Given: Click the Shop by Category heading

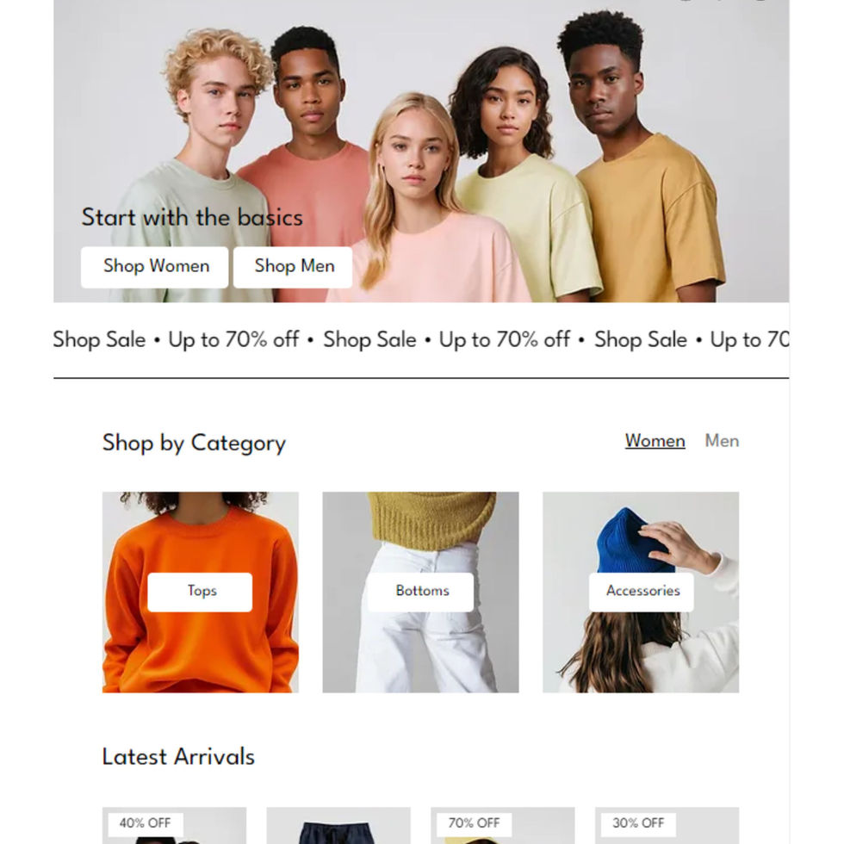Looking at the screenshot, I should (x=194, y=443).
